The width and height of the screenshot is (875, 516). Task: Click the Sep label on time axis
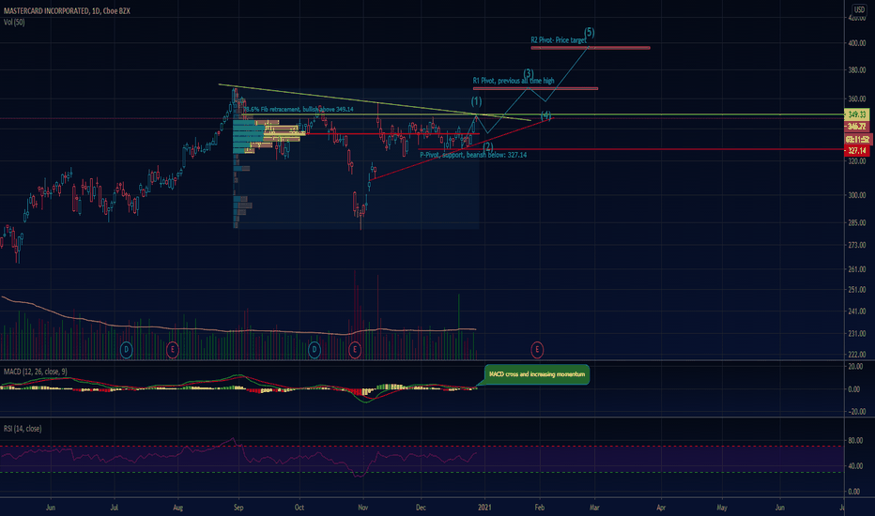[238, 508]
